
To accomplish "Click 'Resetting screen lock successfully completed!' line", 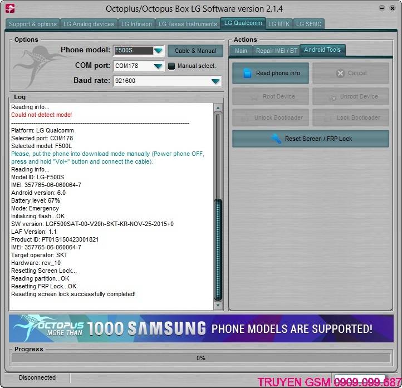I will tap(73, 294).
